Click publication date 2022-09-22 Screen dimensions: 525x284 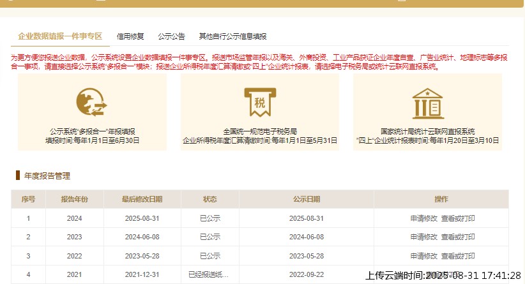coord(307,274)
